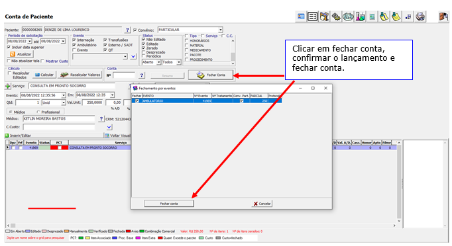Viewport: 452px width, 246px height.
Task: Select the Profissional radio button
Action: point(38,112)
